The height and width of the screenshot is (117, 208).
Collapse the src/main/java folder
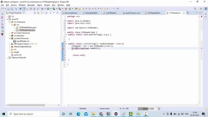pos(10,22)
